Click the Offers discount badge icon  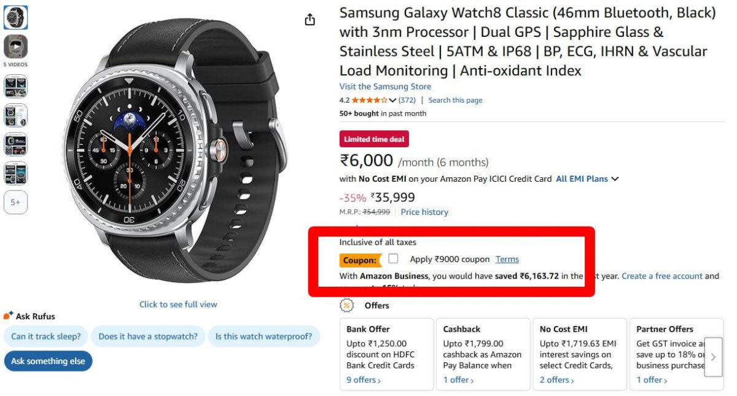tap(347, 305)
